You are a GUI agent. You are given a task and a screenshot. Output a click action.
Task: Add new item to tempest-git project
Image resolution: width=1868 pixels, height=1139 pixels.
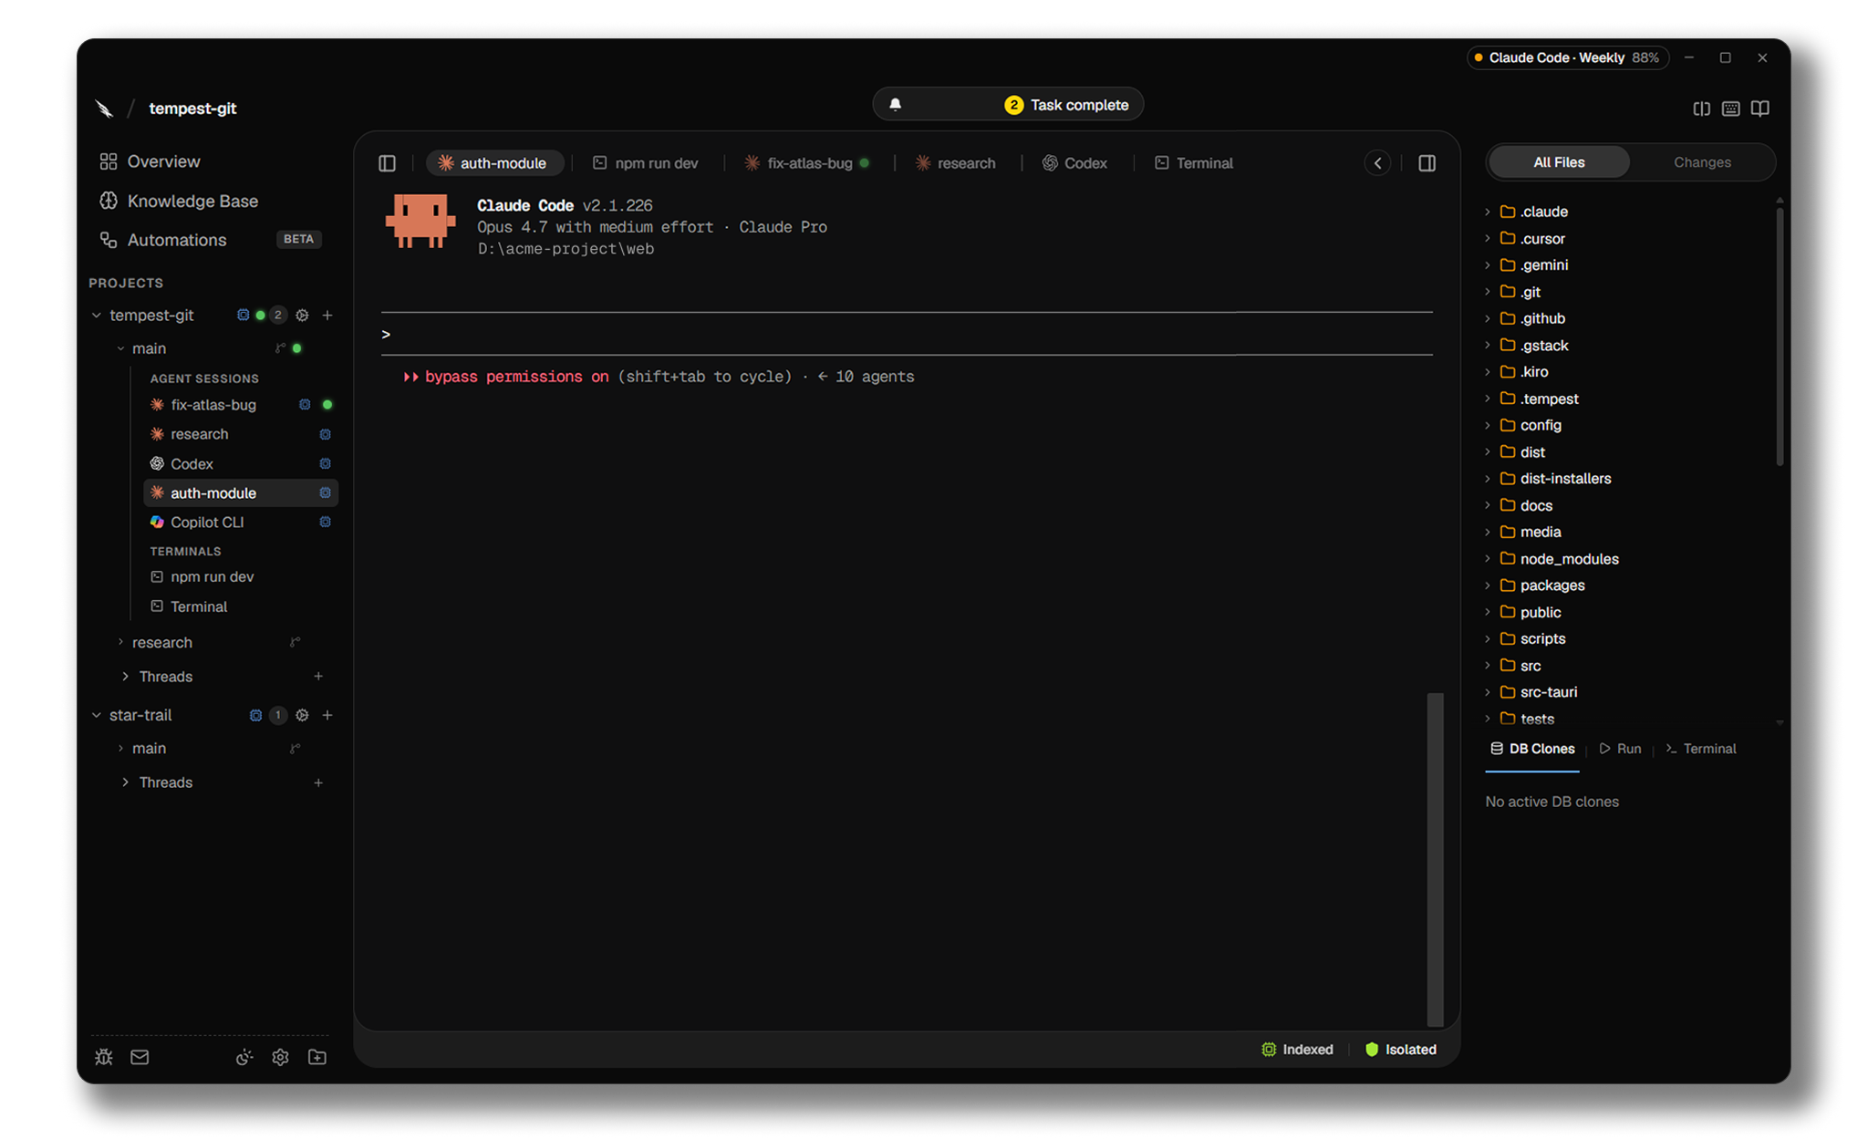327,316
